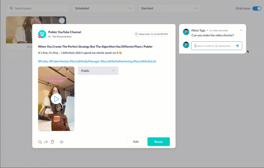
Task: Open the Declined filter dropdown
Action: click(169, 8)
